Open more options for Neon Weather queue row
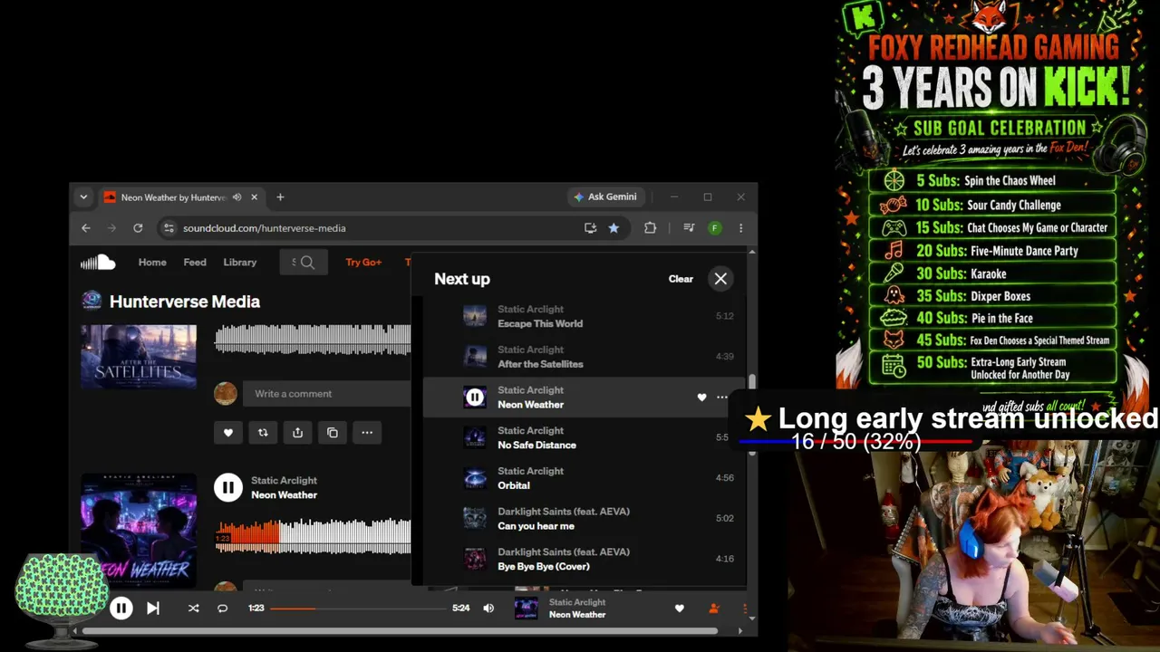 722,398
